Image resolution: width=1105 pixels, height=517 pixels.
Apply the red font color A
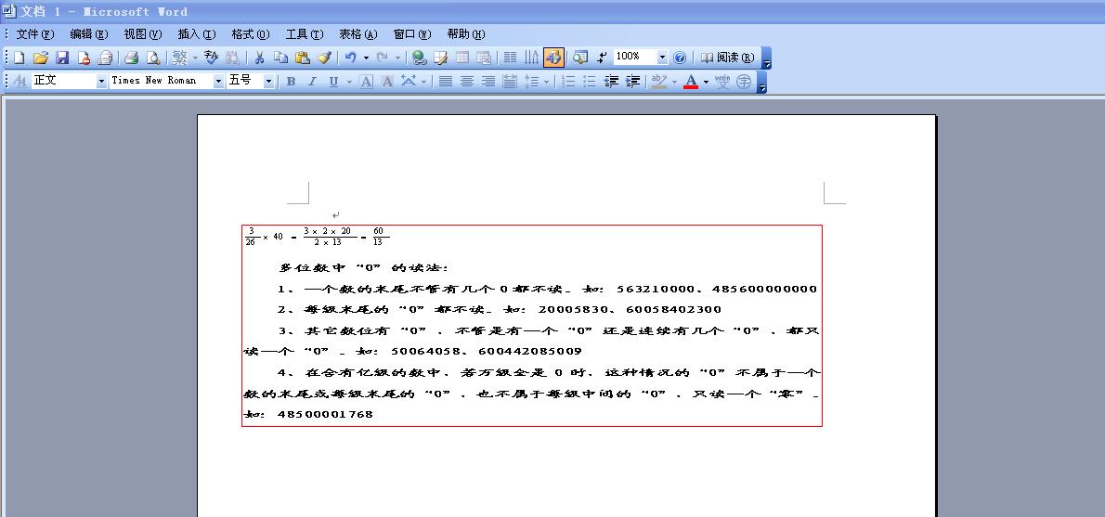(691, 81)
